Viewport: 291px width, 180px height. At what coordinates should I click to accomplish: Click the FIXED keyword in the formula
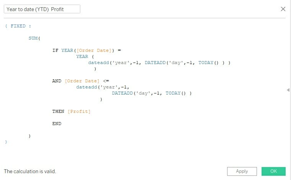tap(18, 26)
